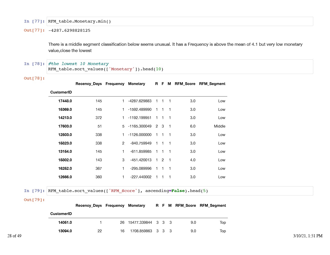Click Monetary value -1592.489990
Image resolution: width=330 pixels, height=255 pixels.
point(140,109)
